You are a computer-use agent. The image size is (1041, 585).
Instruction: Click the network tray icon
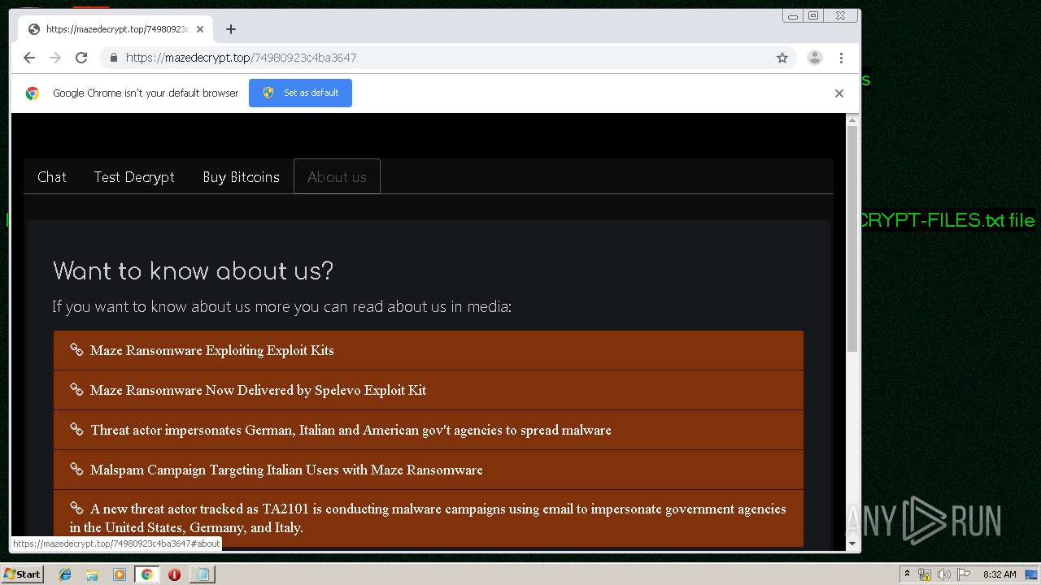(925, 574)
